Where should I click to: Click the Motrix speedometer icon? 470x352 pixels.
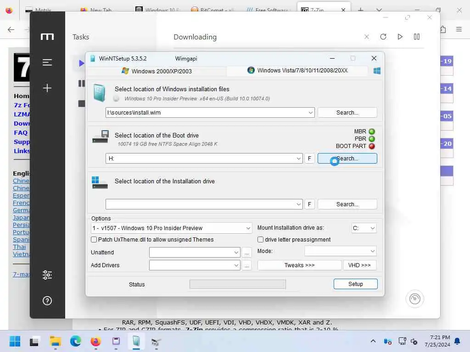click(415, 299)
